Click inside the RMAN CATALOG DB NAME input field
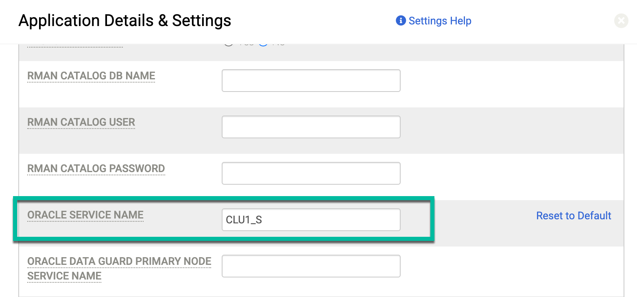 [x=310, y=80]
